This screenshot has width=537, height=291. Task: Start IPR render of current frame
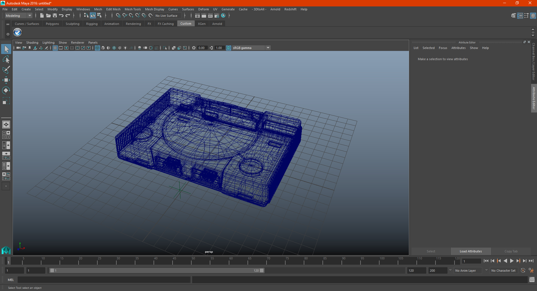tap(210, 16)
